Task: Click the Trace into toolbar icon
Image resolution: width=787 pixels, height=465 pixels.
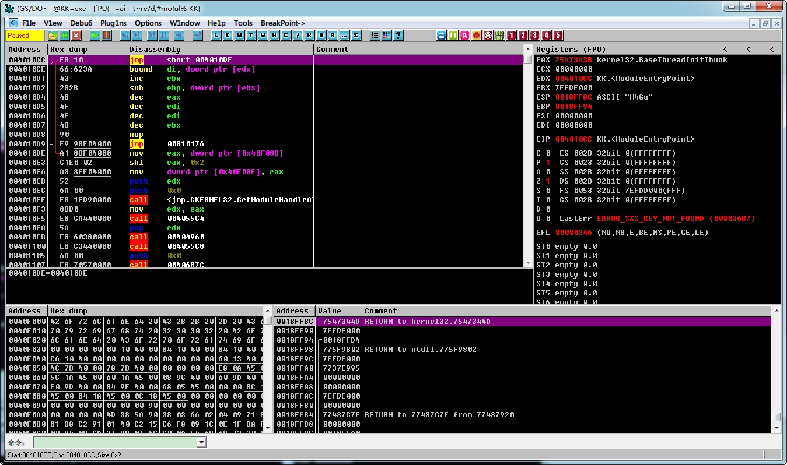Action: coord(152,36)
